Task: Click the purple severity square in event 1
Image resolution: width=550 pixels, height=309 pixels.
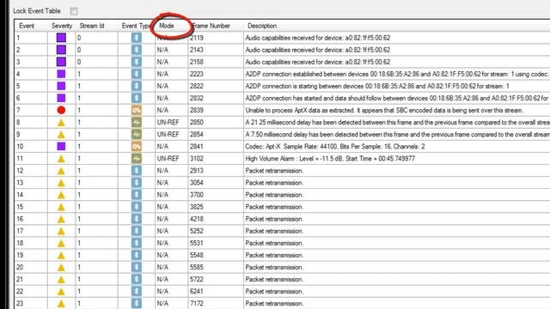Action: click(x=61, y=38)
